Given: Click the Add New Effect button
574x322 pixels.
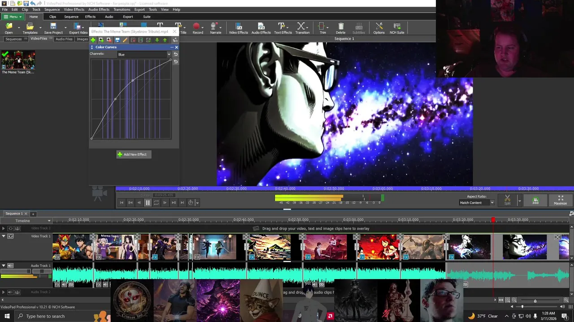Looking at the screenshot, I should coord(134,154).
